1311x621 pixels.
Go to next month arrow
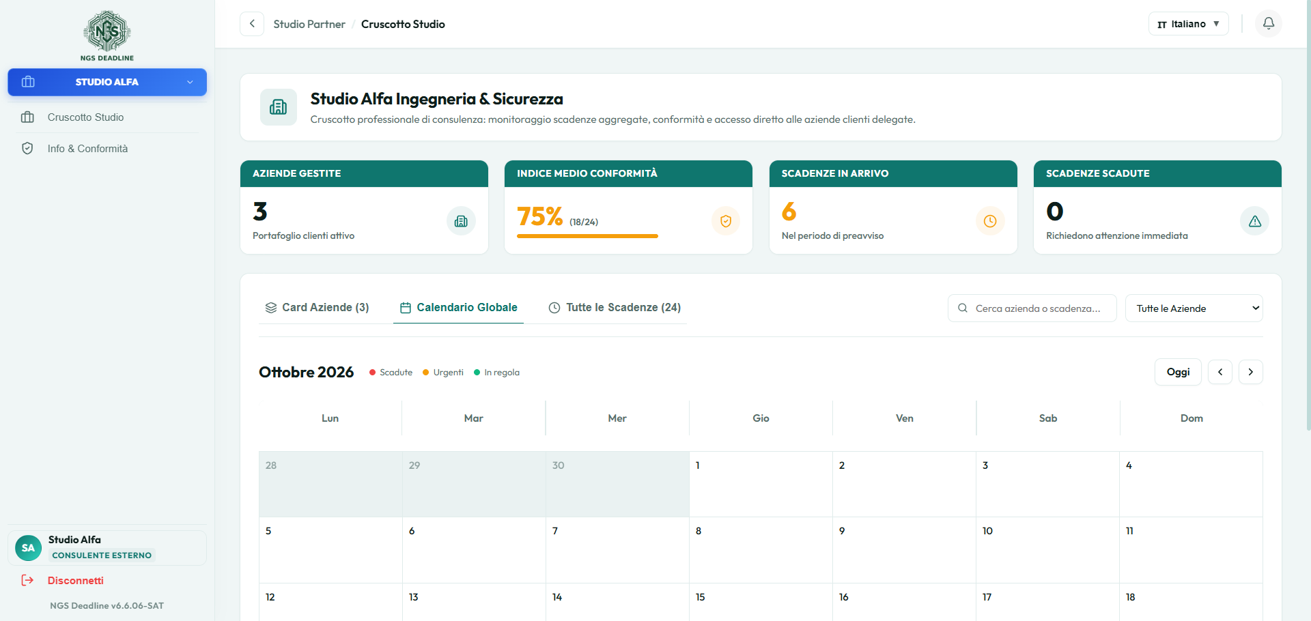tap(1251, 372)
